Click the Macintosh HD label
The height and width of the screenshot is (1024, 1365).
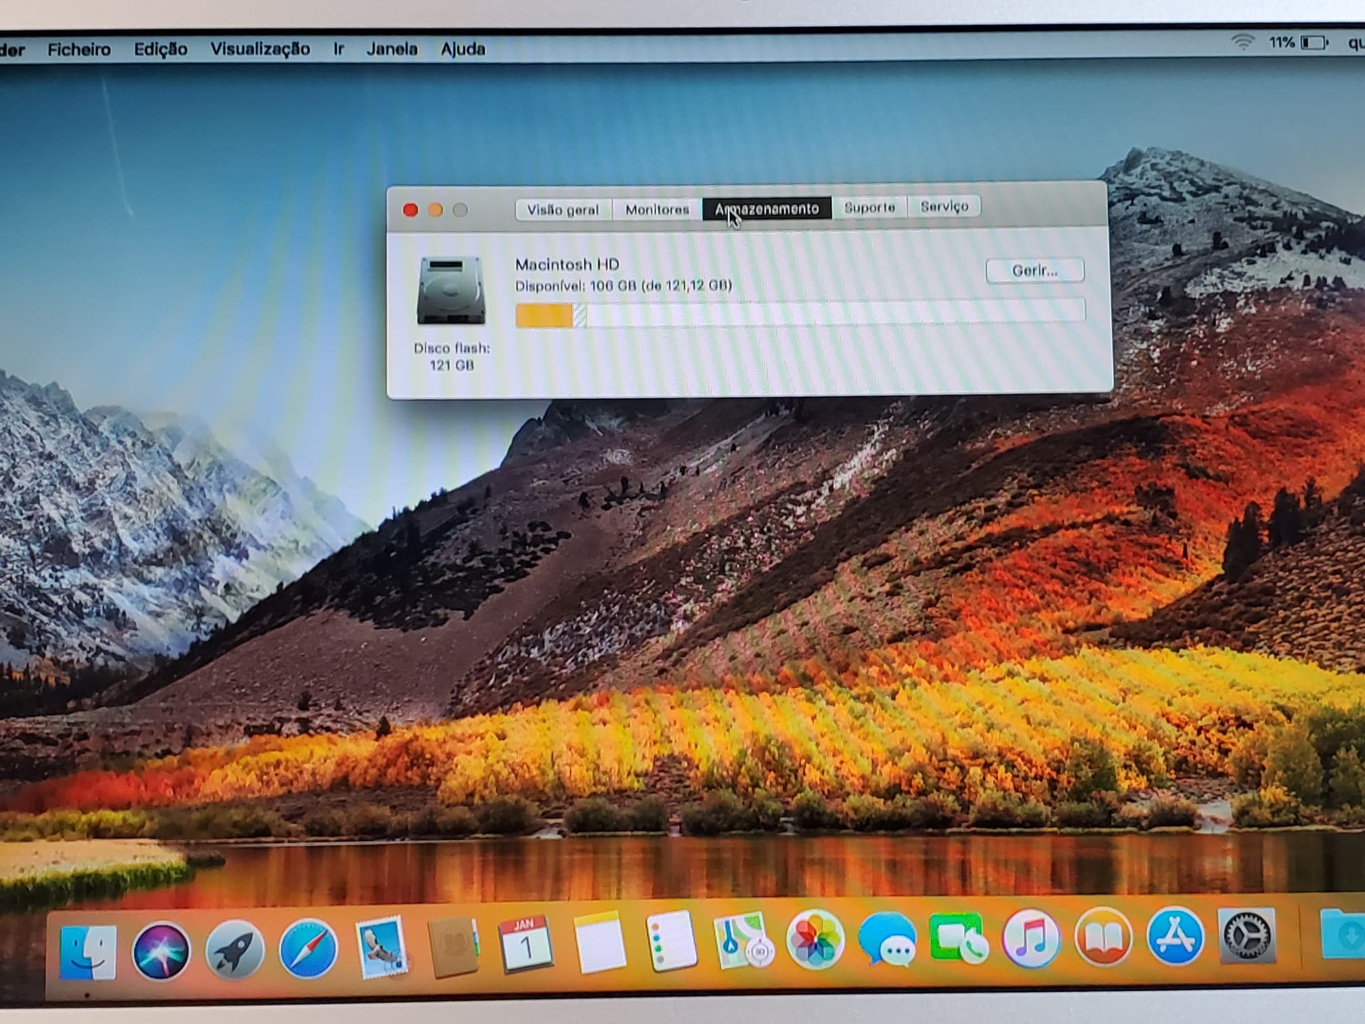coord(567,264)
